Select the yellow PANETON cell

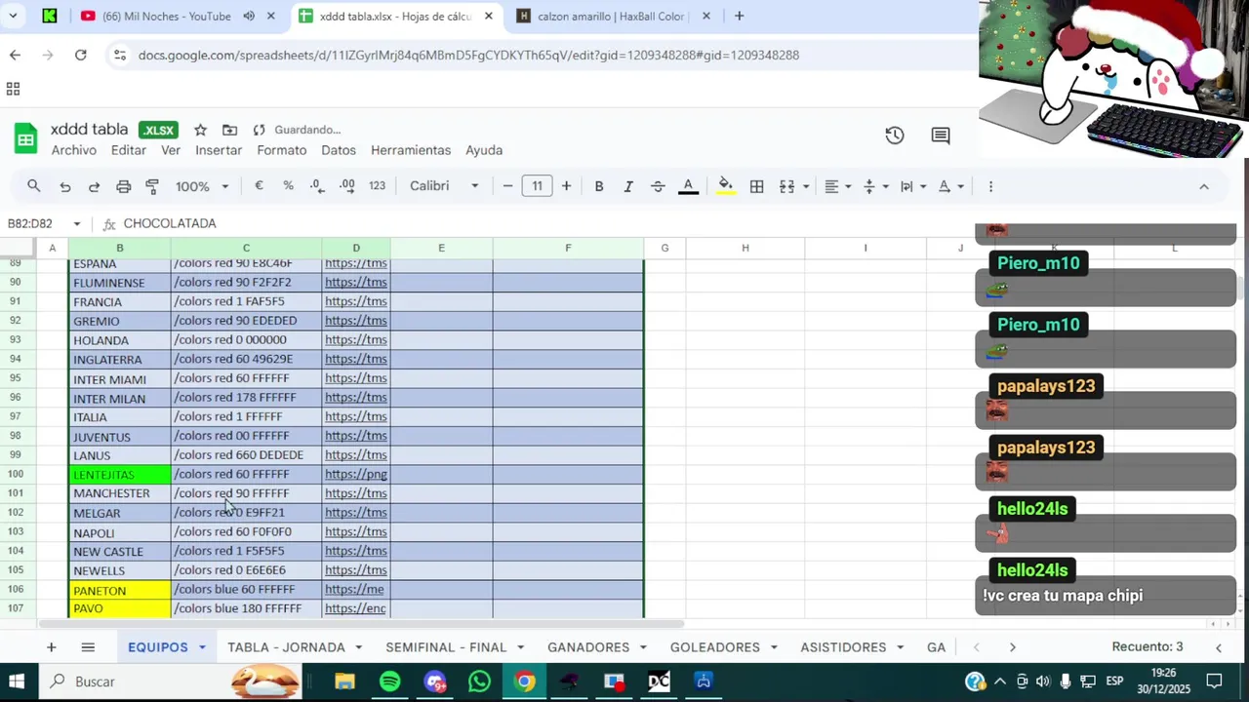(x=120, y=590)
